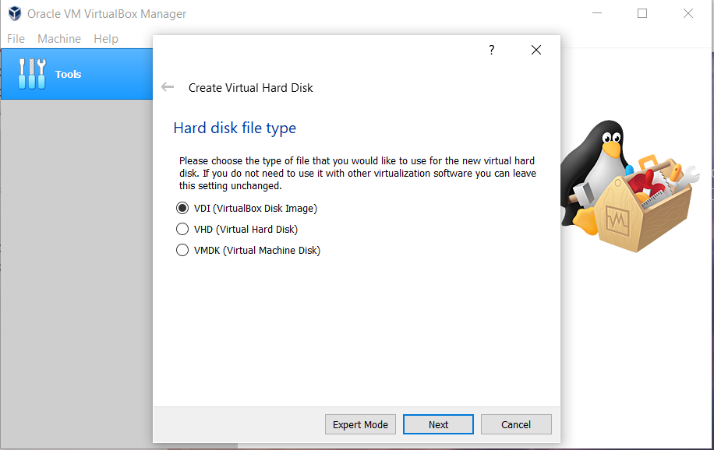Open the Help menu
The image size is (714, 450).
click(x=105, y=38)
